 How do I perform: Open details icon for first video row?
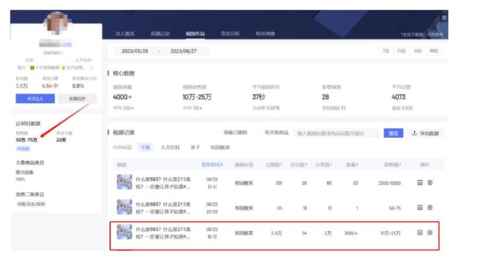(x=419, y=183)
